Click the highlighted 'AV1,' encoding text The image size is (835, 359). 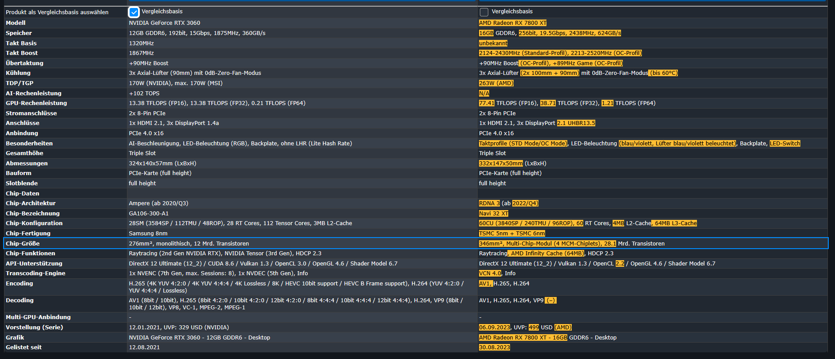pyautogui.click(x=486, y=284)
